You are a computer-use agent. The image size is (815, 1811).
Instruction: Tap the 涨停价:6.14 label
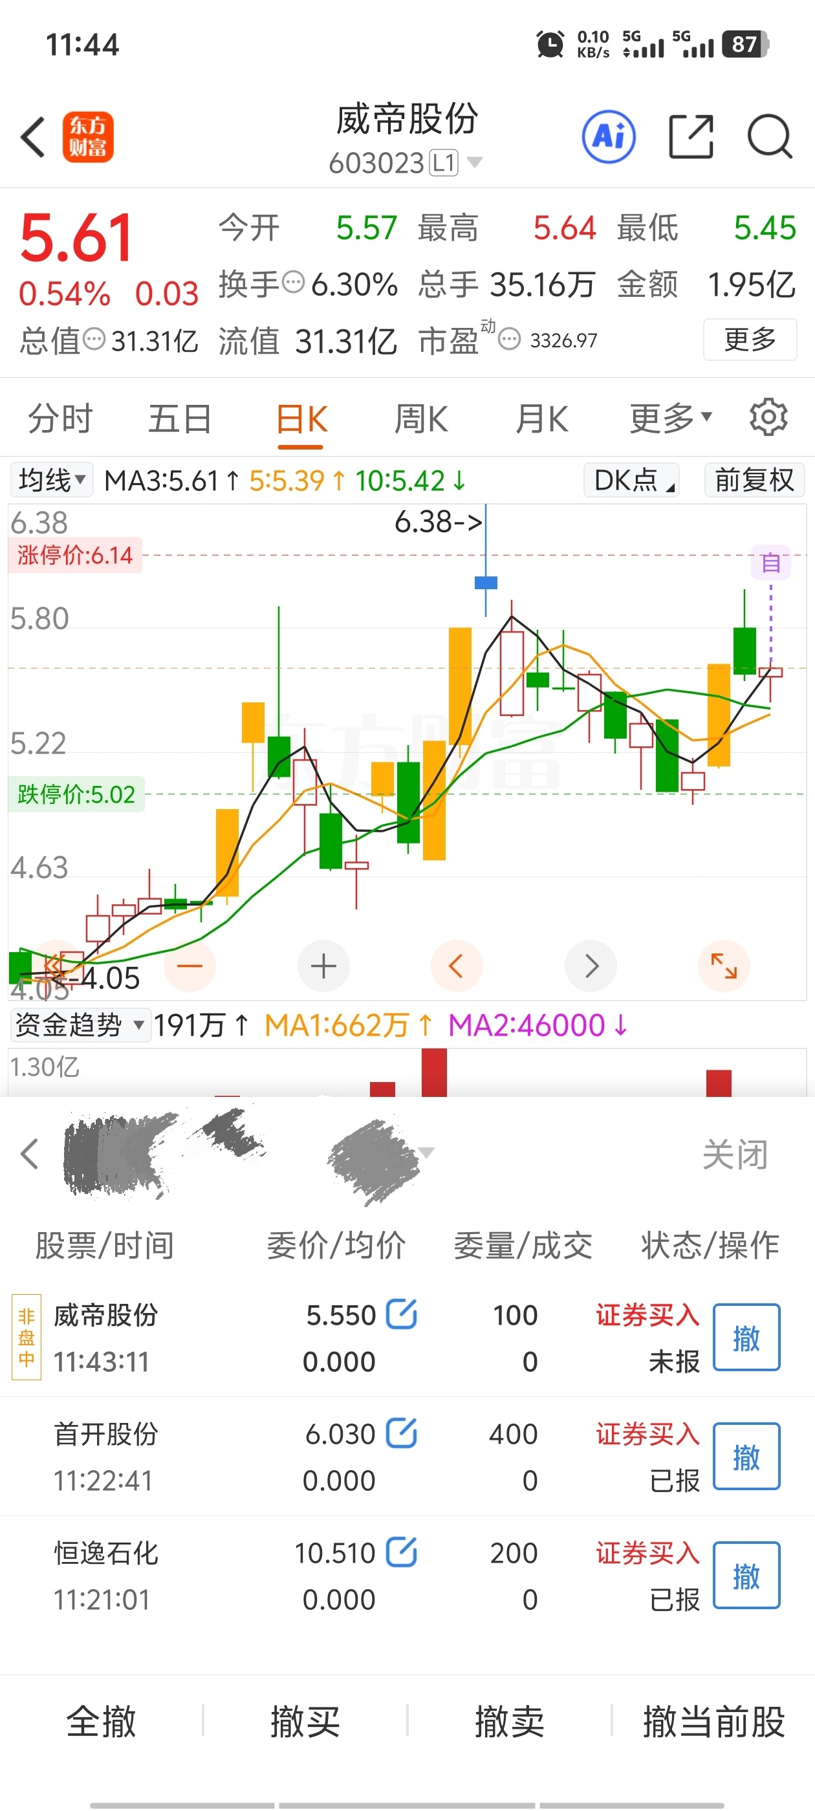coord(74,556)
